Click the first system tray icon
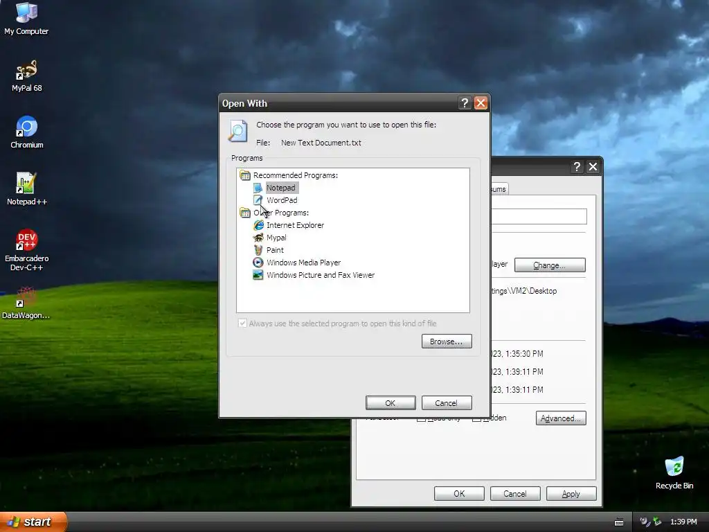709x532 pixels. (x=645, y=522)
